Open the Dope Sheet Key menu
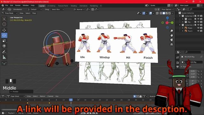This screenshot has width=204, height=115. 57,96
